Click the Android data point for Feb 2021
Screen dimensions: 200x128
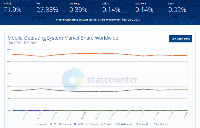(187, 55)
